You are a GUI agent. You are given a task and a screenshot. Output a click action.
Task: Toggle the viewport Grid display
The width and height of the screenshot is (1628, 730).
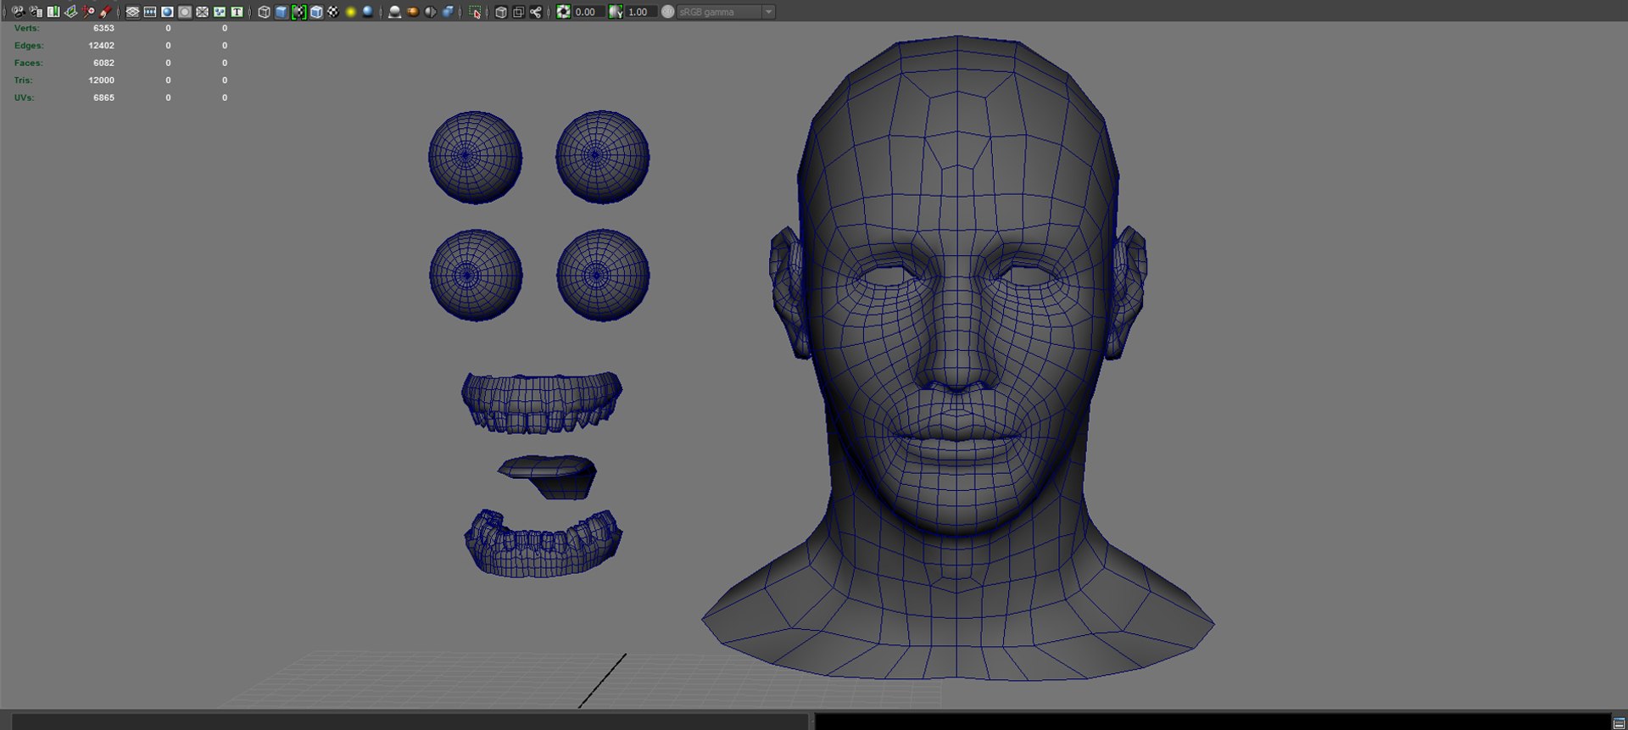[132, 12]
